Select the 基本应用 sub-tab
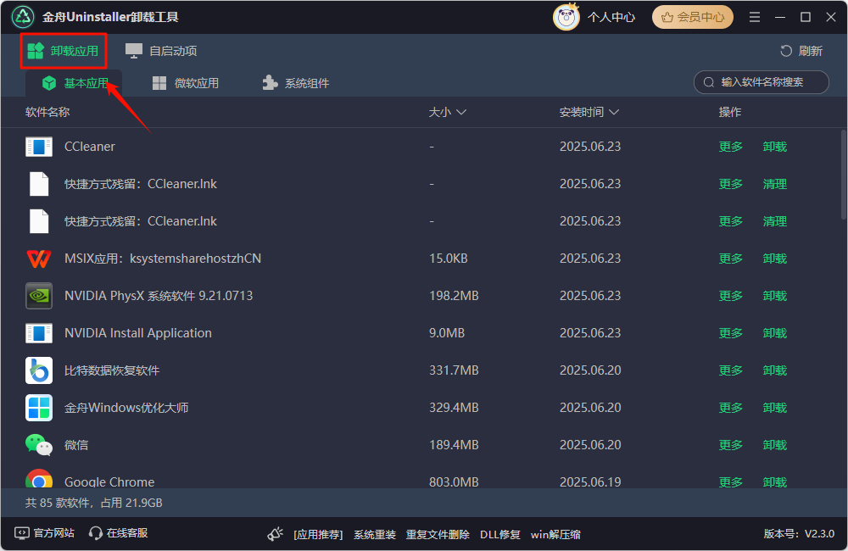Image resolution: width=848 pixels, height=551 pixels. pyautogui.click(x=75, y=83)
